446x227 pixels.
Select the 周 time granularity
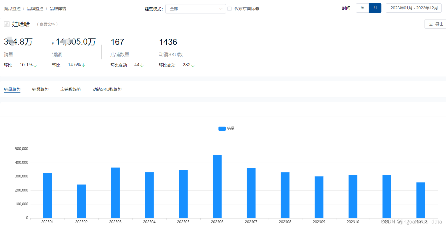362,8
